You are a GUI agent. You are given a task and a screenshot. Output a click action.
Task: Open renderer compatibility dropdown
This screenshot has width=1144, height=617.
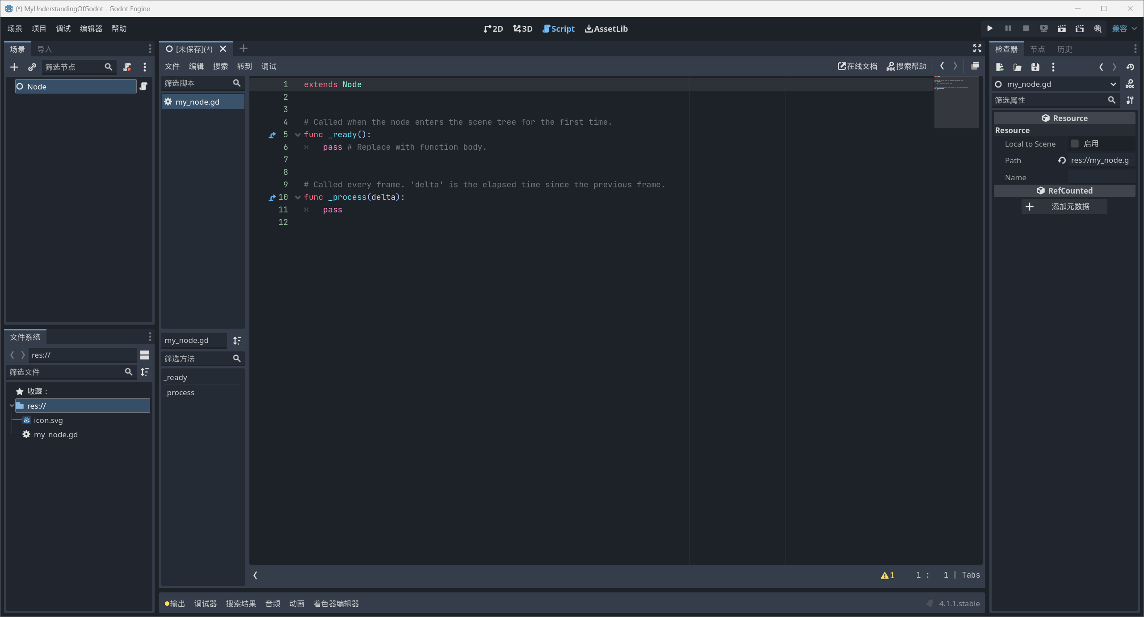coord(1125,29)
